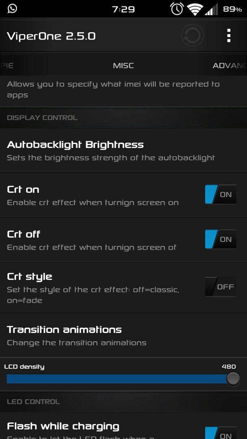Tap the cellular signal strength icon
Viewport: 247px width, 439px height.
point(212,10)
